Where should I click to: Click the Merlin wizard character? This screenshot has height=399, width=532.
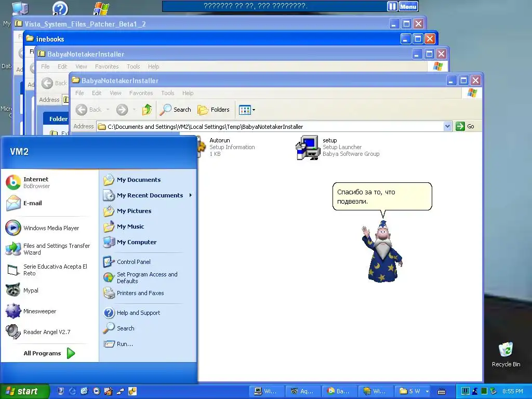click(x=382, y=251)
